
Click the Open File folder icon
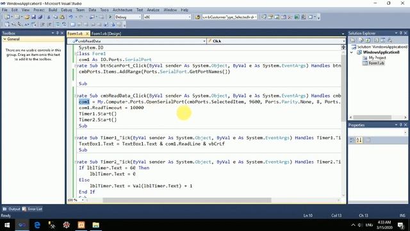(x=27, y=17)
